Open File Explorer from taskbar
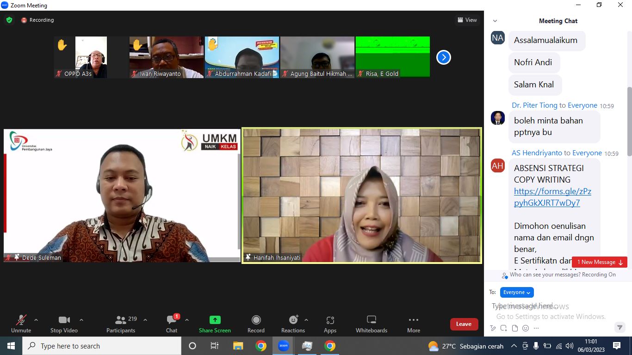 click(x=238, y=346)
